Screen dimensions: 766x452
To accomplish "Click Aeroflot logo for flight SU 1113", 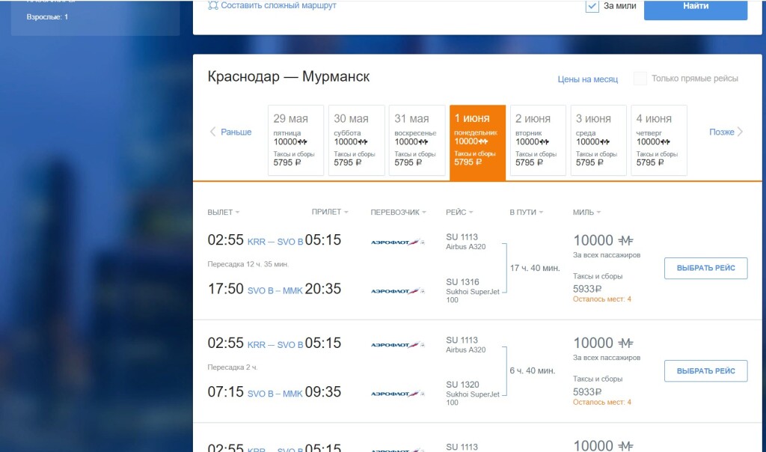I will point(397,242).
